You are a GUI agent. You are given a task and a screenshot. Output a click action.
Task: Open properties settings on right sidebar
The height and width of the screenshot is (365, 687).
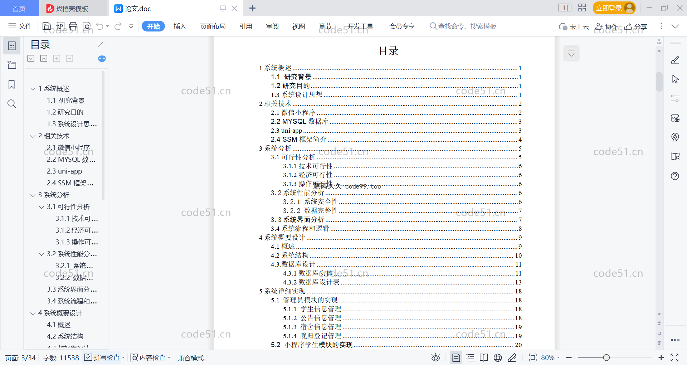(675, 98)
